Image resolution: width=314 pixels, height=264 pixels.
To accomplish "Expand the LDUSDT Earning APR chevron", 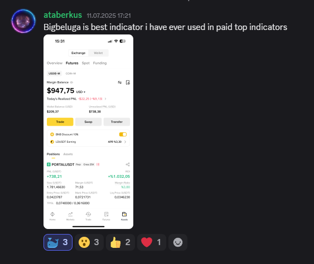I will coord(125,142).
